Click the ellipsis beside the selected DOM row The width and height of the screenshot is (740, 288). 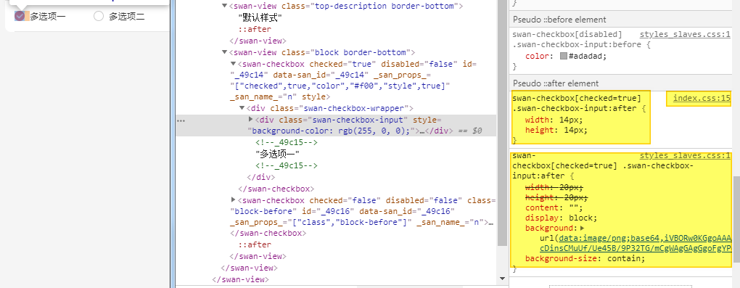click(181, 120)
